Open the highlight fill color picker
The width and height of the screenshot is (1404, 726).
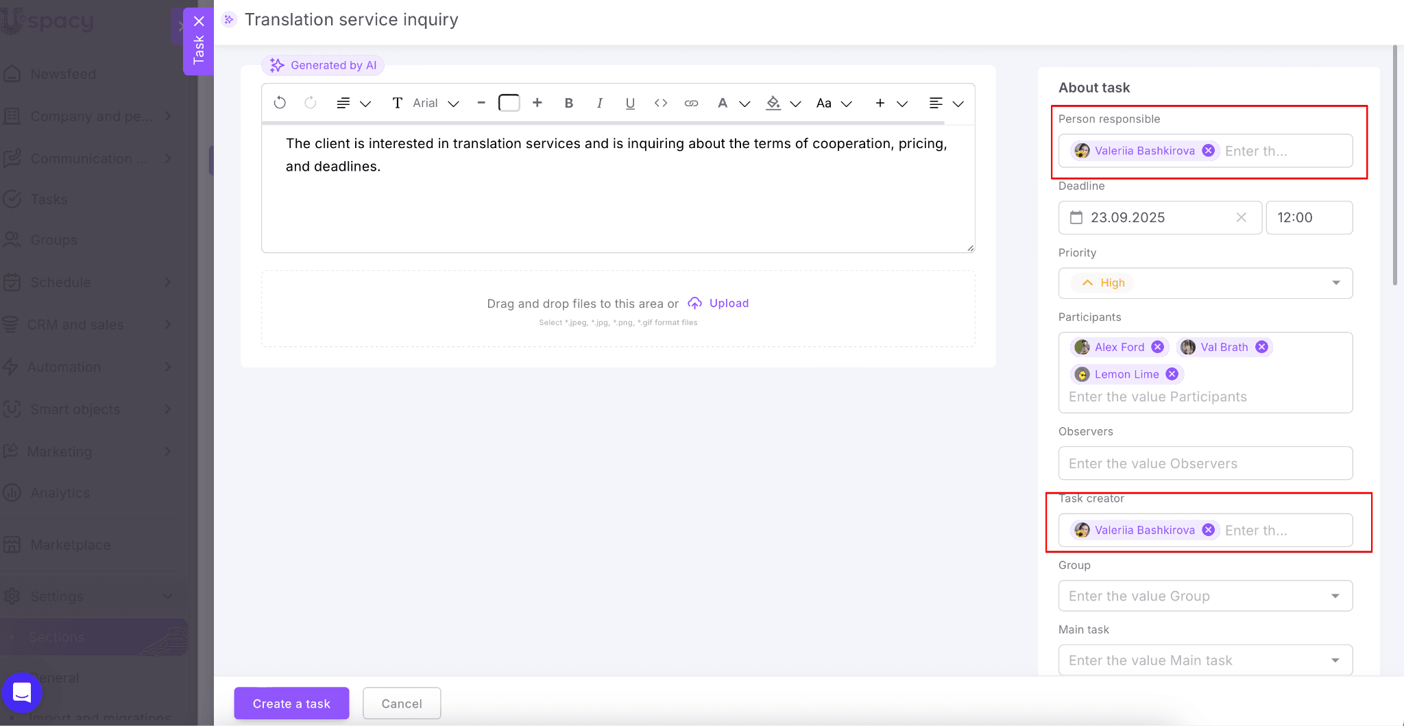click(x=773, y=103)
